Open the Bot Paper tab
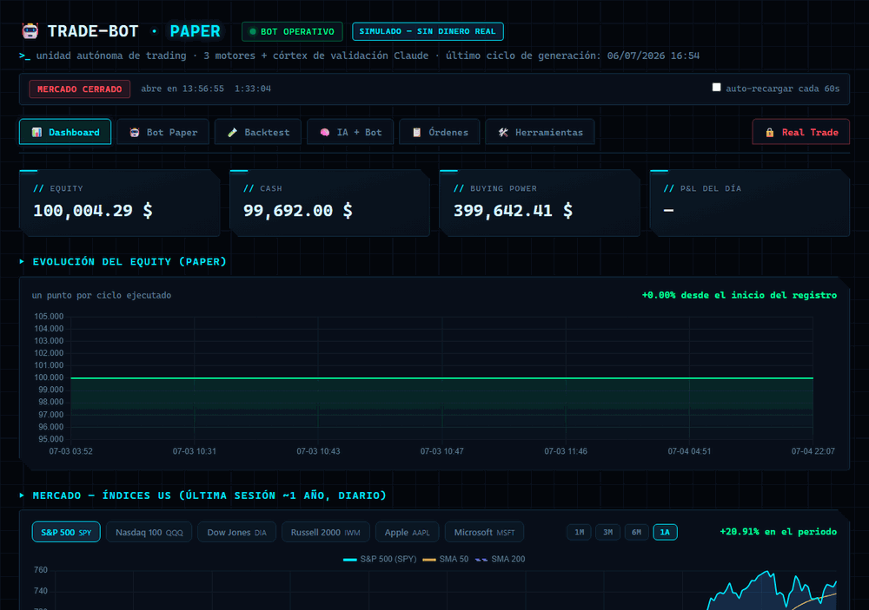The width and height of the screenshot is (869, 610). point(163,132)
